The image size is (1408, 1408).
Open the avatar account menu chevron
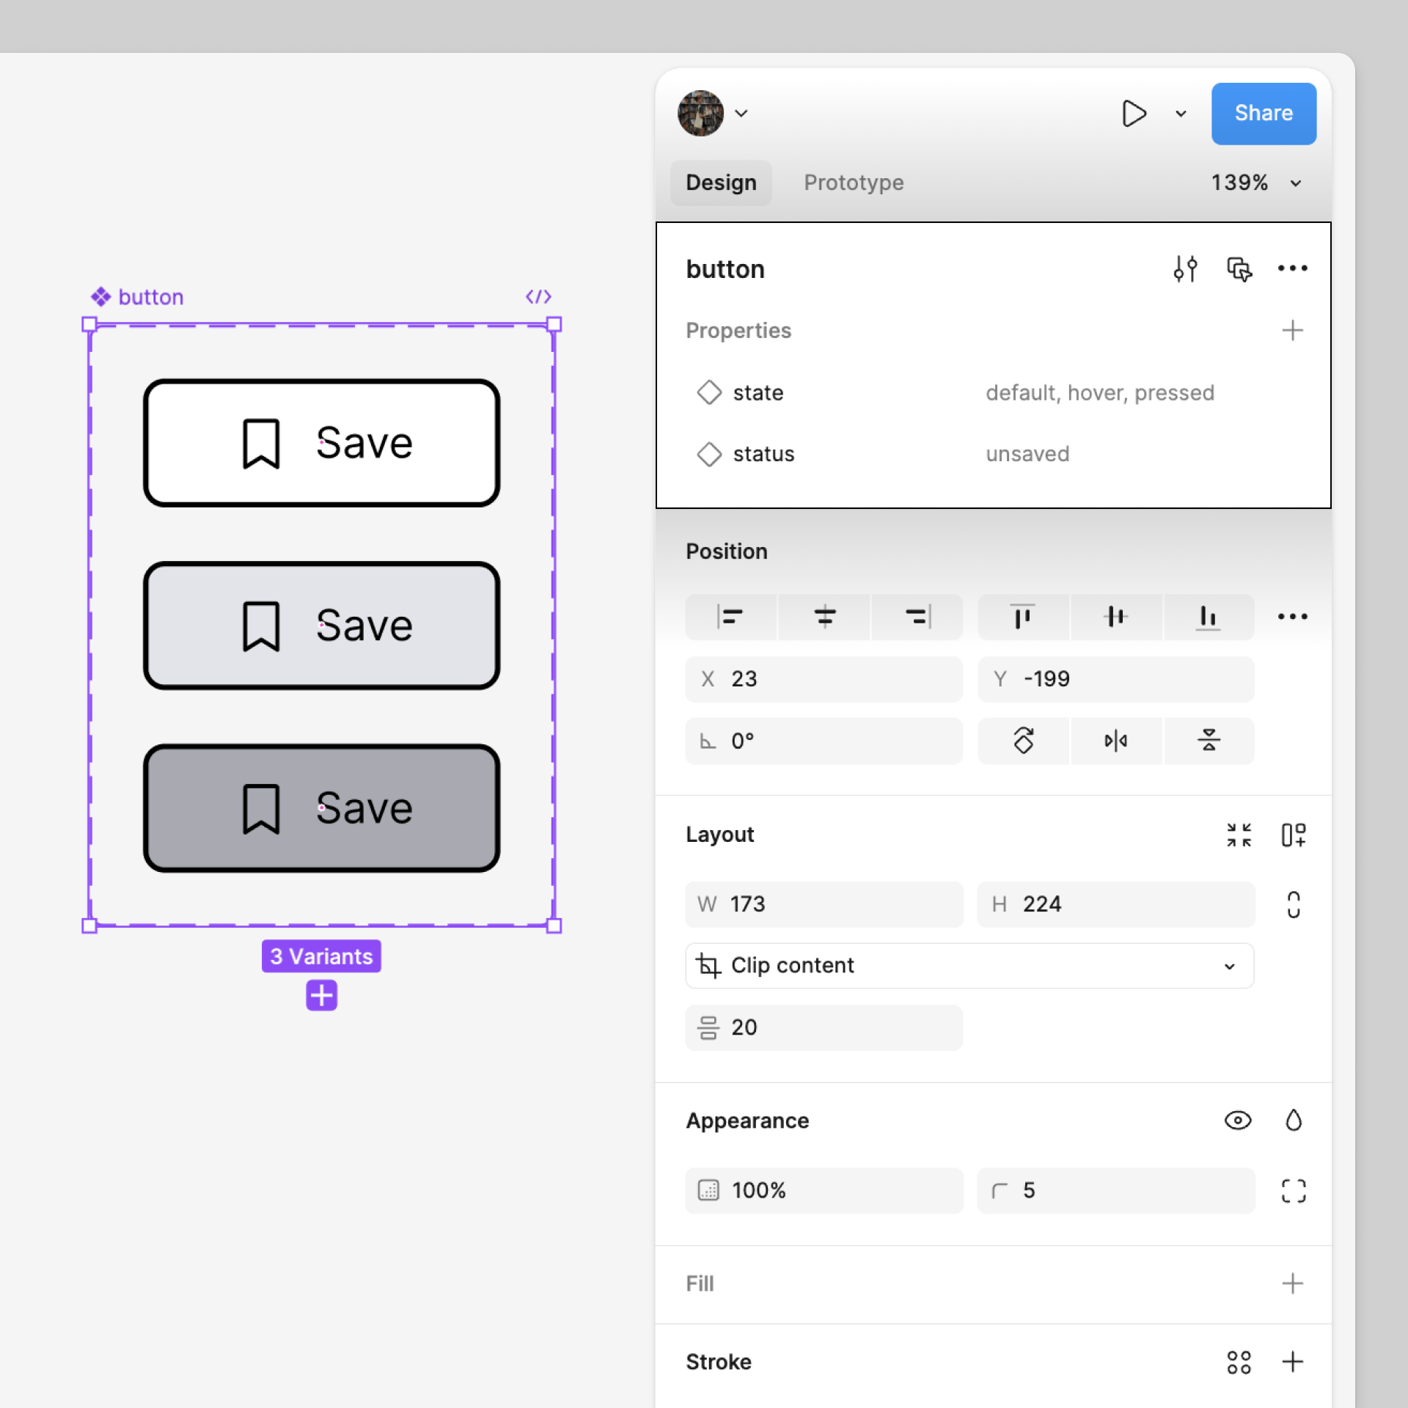[x=741, y=114]
